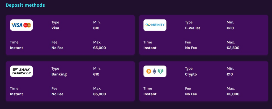Select the Crypto type text
Screen dimensions: 272x109
(x=191, y=74)
